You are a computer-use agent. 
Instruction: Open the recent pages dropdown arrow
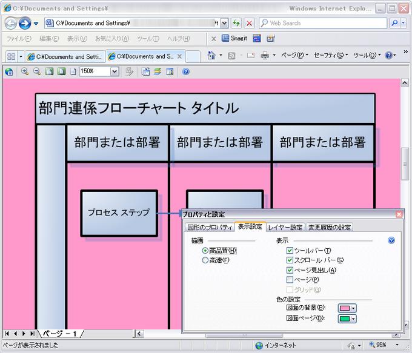tap(36, 24)
